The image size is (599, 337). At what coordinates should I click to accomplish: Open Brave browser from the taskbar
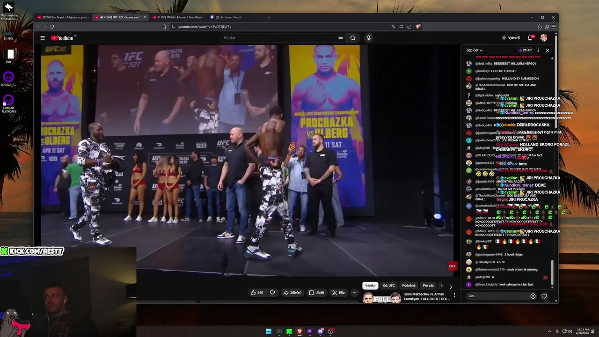[299, 331]
